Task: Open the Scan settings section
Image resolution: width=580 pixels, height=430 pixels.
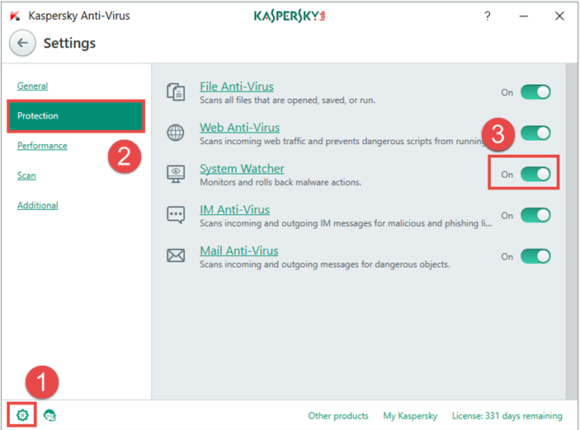Action: click(x=26, y=175)
